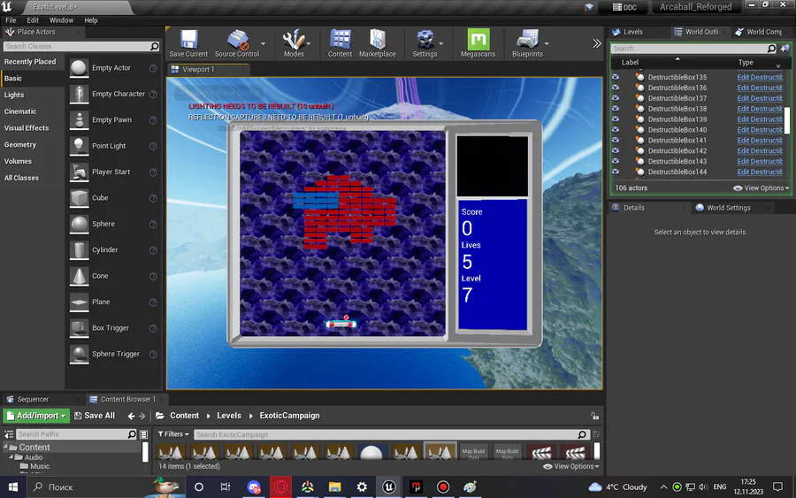Toggle visibility of DestructibleBox142
This screenshot has height=498, width=796.
coord(616,150)
